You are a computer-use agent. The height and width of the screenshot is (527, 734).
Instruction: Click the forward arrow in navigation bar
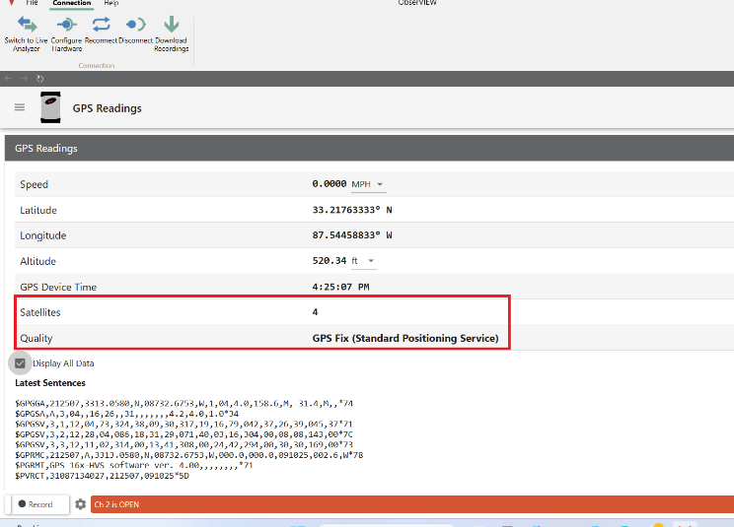coord(24,78)
